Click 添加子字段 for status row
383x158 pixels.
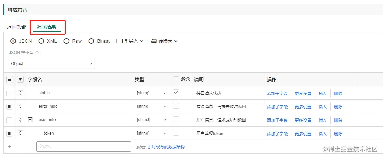277,93
